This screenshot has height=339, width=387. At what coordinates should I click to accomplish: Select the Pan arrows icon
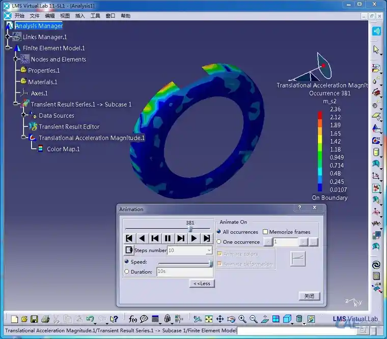pyautogui.click(x=220, y=319)
